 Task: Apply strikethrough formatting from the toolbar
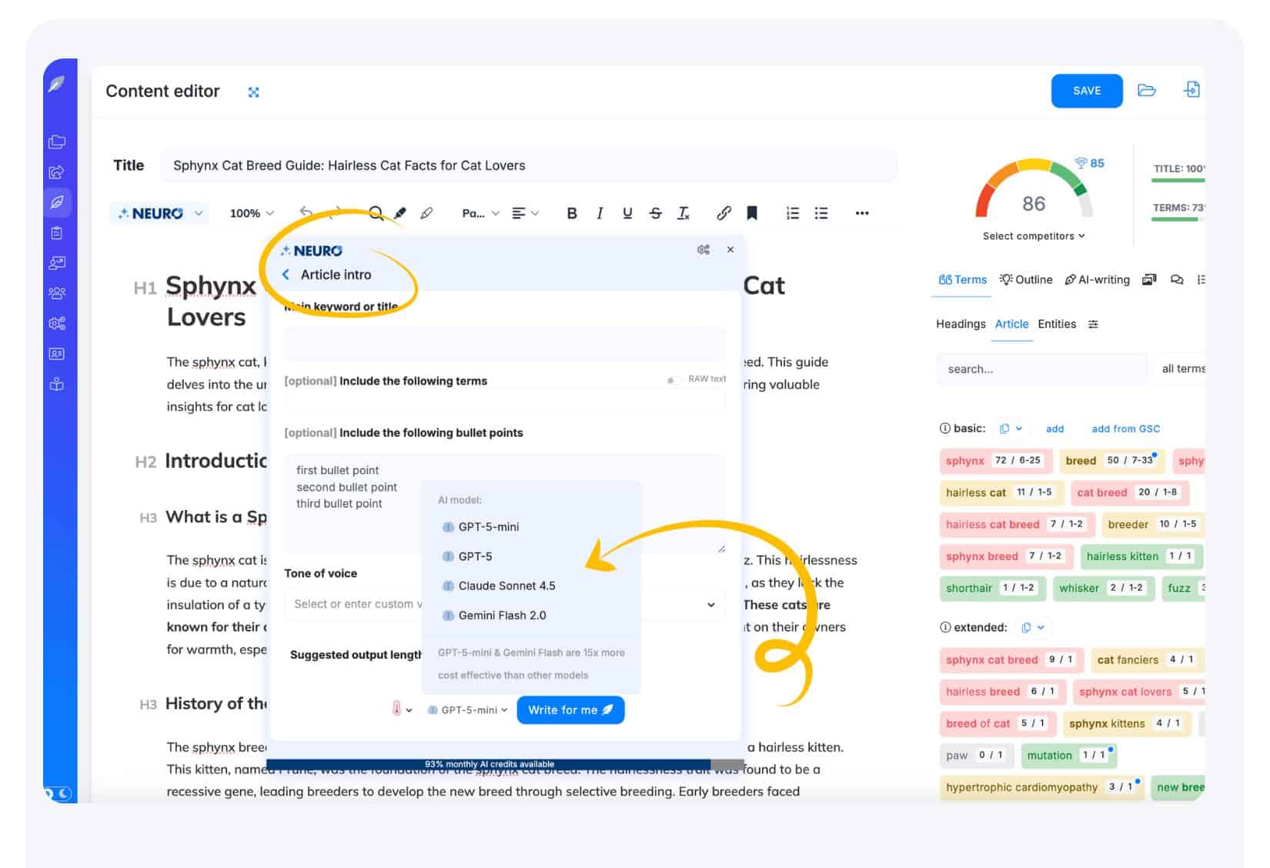coord(655,213)
